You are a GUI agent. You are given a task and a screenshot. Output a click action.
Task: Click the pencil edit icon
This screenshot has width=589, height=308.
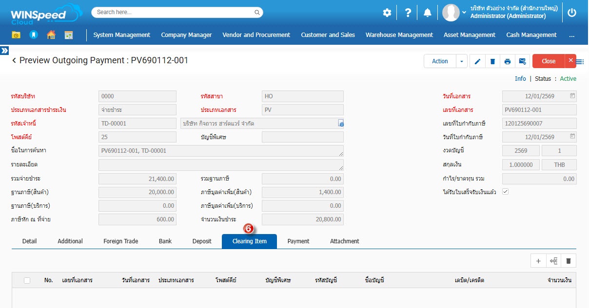[477, 61]
